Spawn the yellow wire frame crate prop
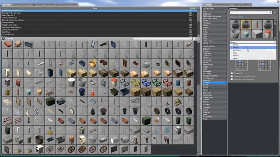This screenshot has height=157, width=280. tap(135, 82)
